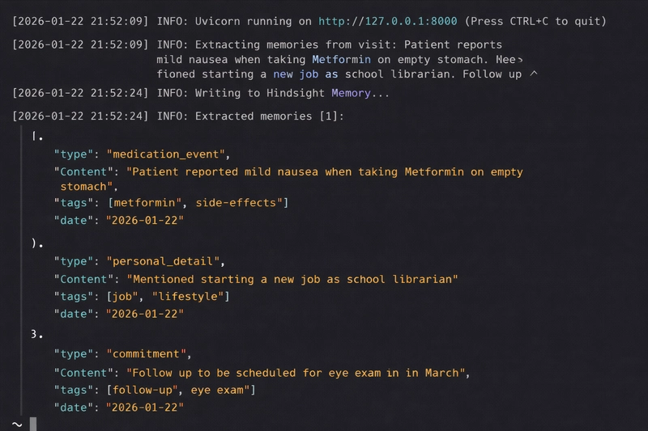Click the terminal cursor block at the prompt
Image resolution: width=648 pixels, height=431 pixels.
[x=33, y=424]
